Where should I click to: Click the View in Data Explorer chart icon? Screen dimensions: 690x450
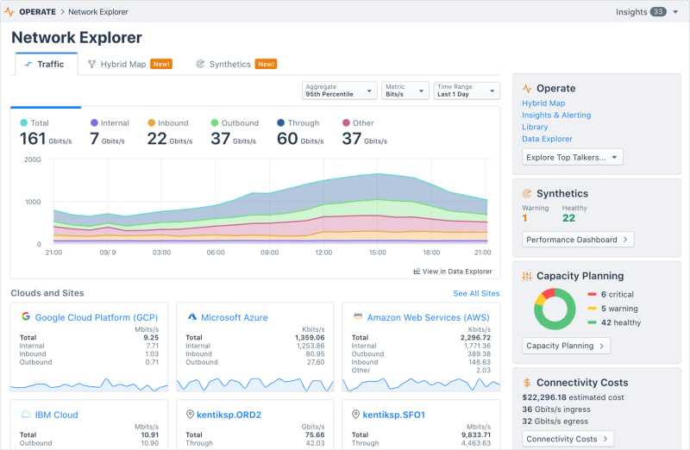tap(417, 272)
